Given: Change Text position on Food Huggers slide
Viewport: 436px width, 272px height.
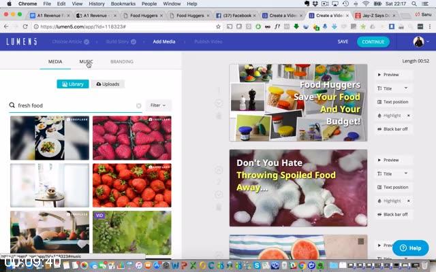Looking at the screenshot, I should pyautogui.click(x=394, y=102).
